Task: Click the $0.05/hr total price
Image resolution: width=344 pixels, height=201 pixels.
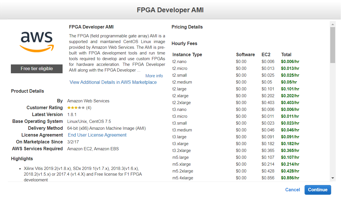Action: tap(289, 82)
